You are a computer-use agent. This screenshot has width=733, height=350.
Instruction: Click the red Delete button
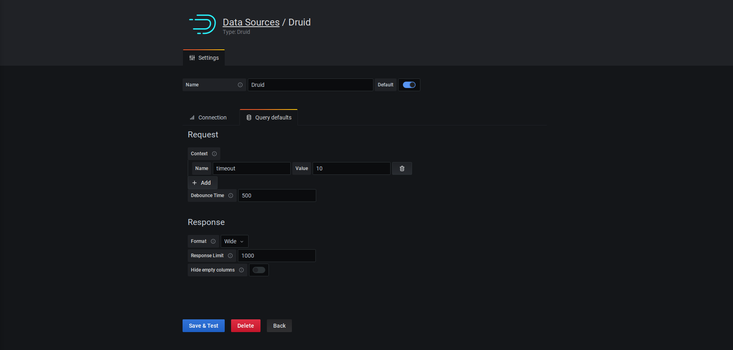pyautogui.click(x=245, y=326)
